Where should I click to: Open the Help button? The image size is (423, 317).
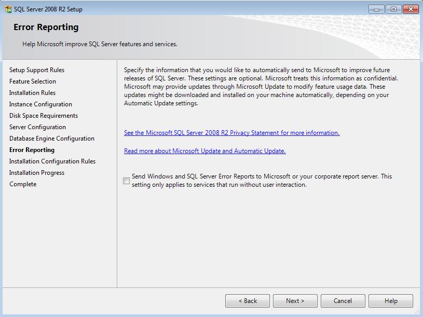(391, 301)
